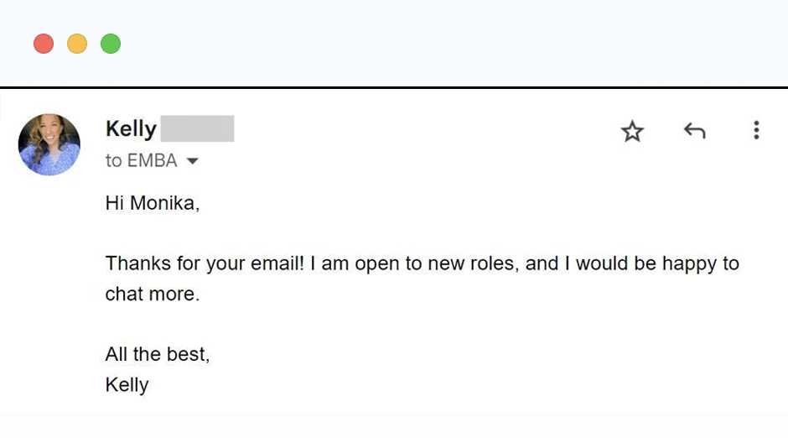Minimize window with the yellow dot
788x438 pixels.
(77, 44)
